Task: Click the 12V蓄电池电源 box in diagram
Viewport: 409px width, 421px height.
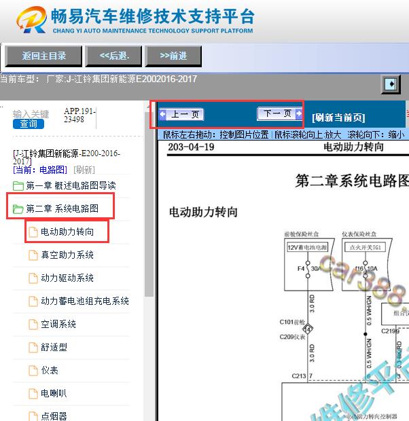Action: (307, 247)
